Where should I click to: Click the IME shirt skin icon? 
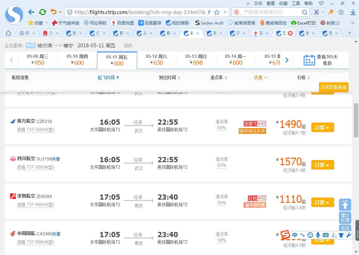[341, 235]
